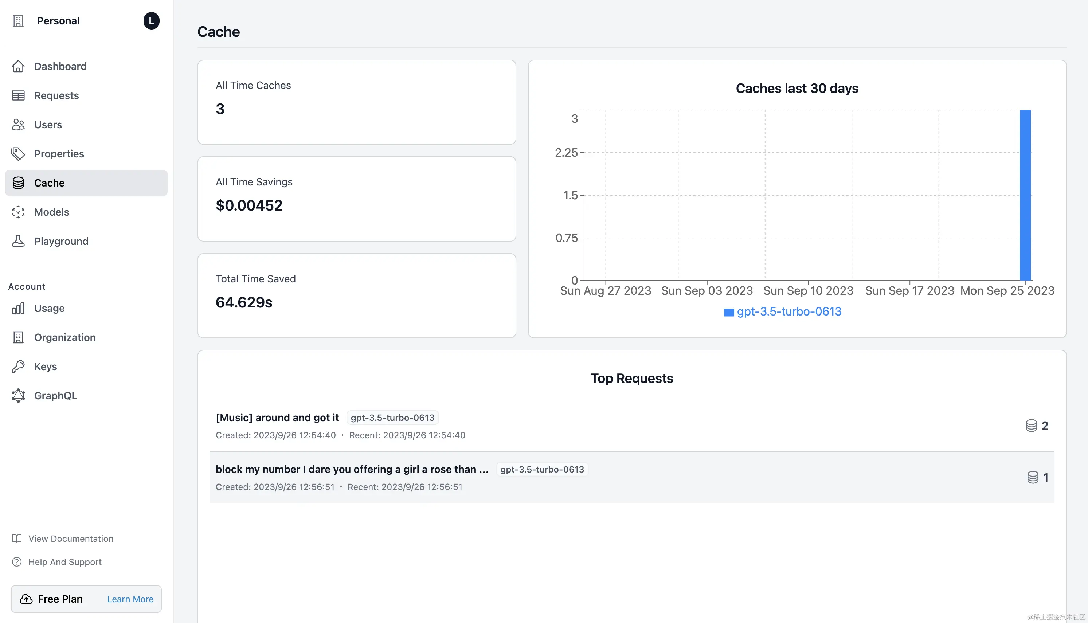The height and width of the screenshot is (623, 1088).
Task: Click the Playground flask icon
Action: click(18, 241)
